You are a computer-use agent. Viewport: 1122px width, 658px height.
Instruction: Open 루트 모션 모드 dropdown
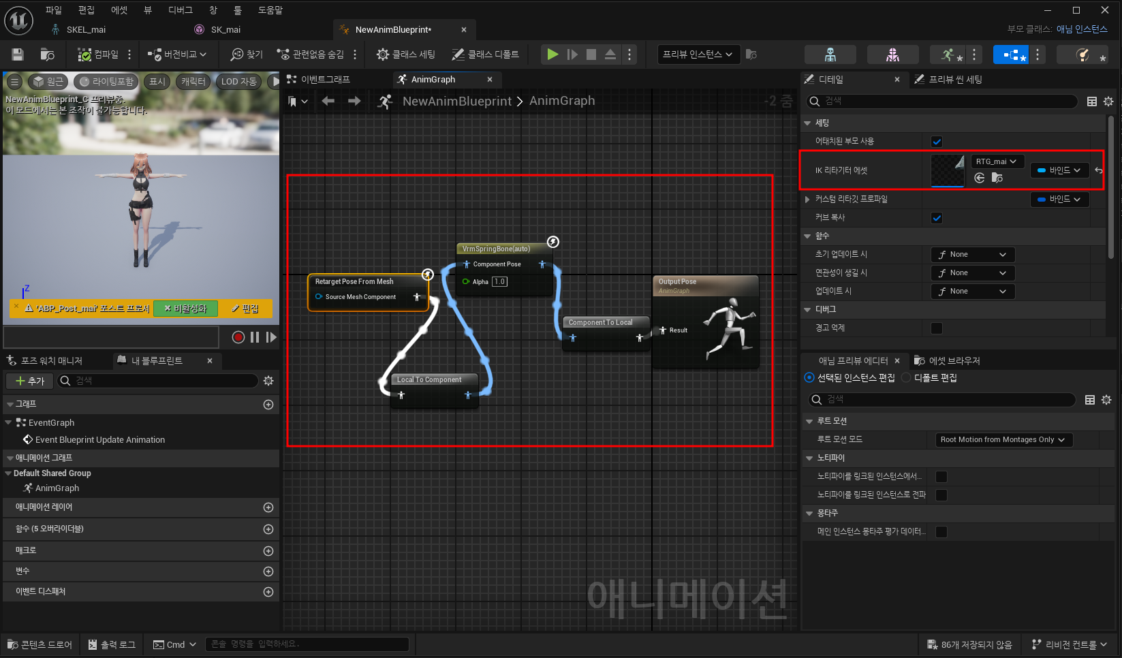[x=1004, y=440]
